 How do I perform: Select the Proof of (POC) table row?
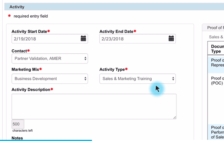coord(216,98)
